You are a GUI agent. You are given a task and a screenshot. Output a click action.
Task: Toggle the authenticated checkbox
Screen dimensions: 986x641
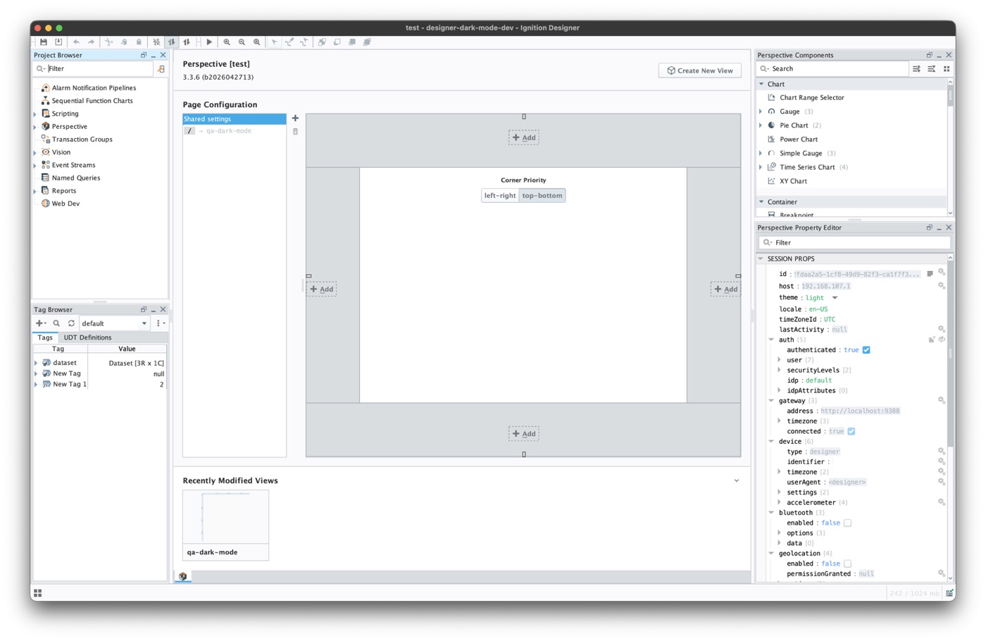(x=866, y=350)
